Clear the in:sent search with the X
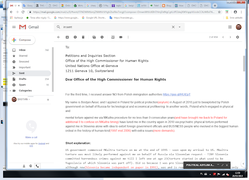Screen dimensions: 249x180 point(173,27)
